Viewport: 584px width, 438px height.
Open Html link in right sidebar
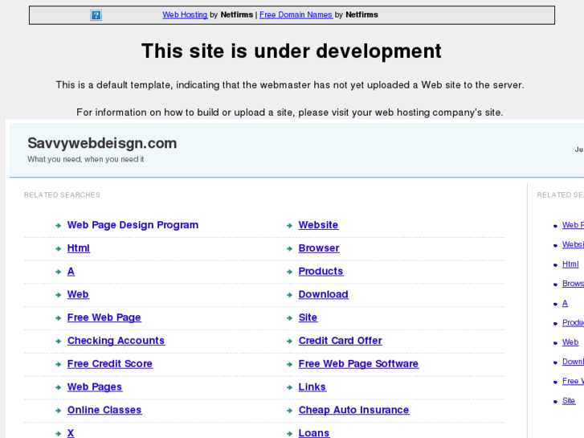pyautogui.click(x=570, y=264)
